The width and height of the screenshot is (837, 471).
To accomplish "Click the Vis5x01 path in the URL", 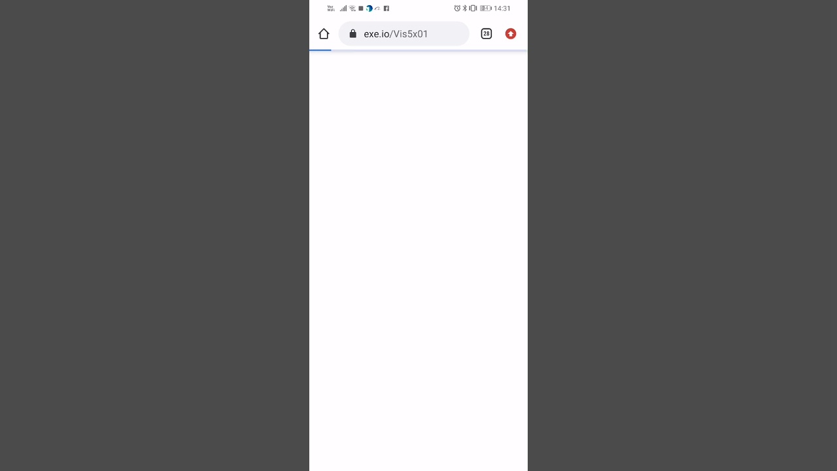I will pos(411,34).
